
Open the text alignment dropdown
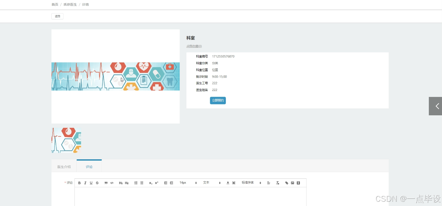coord(269,183)
